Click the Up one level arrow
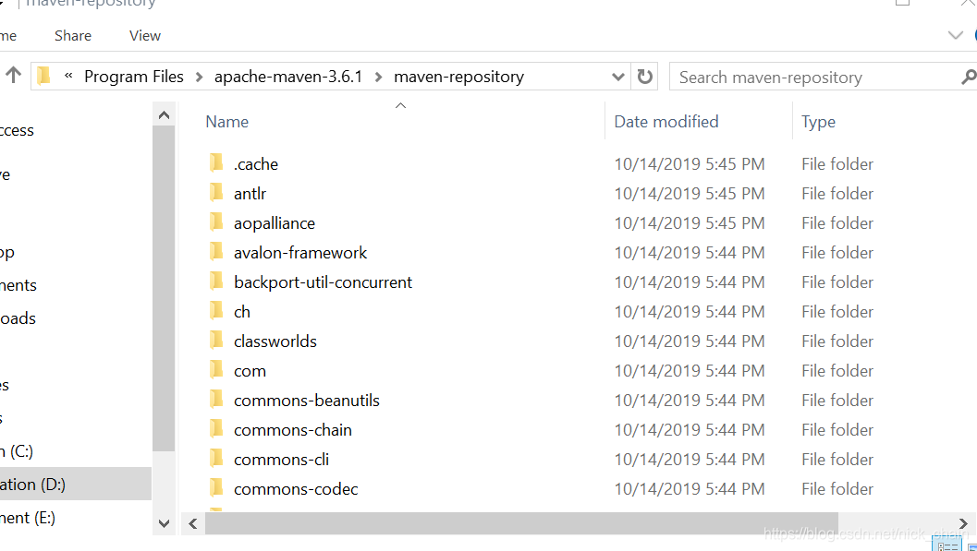Viewport: 977px width, 551px height. point(13,76)
